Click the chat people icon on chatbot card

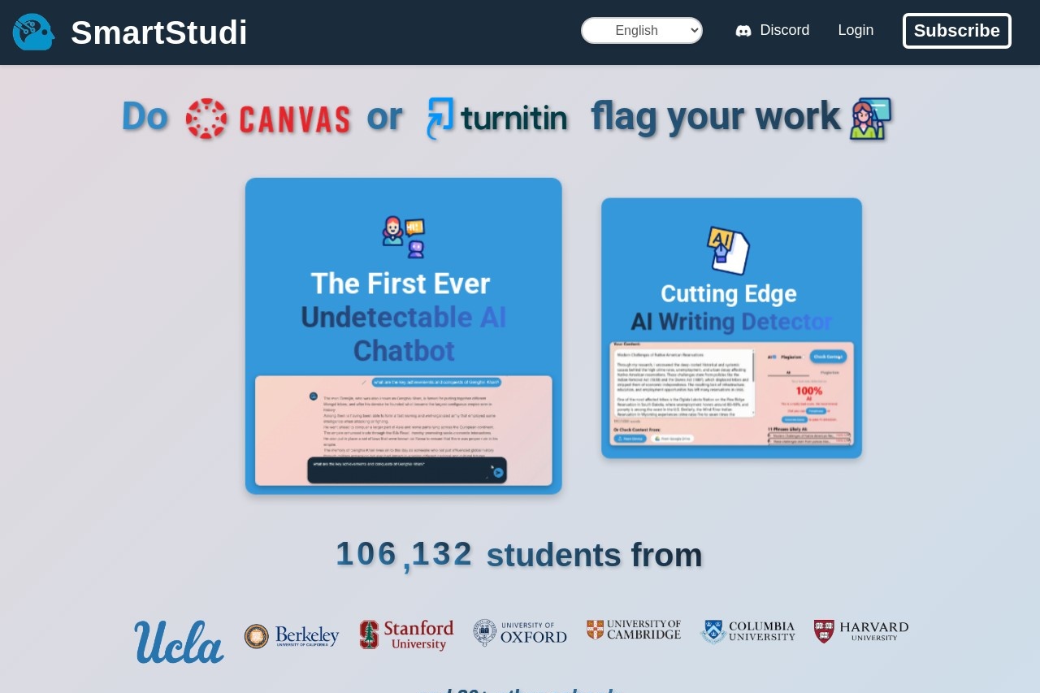coord(404,236)
